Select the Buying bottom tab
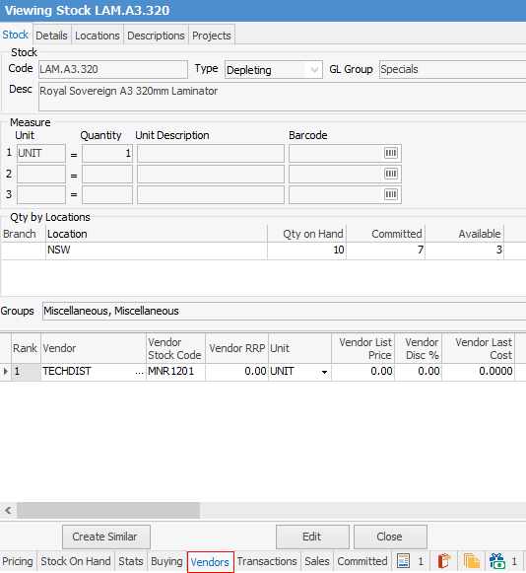 pos(166,561)
